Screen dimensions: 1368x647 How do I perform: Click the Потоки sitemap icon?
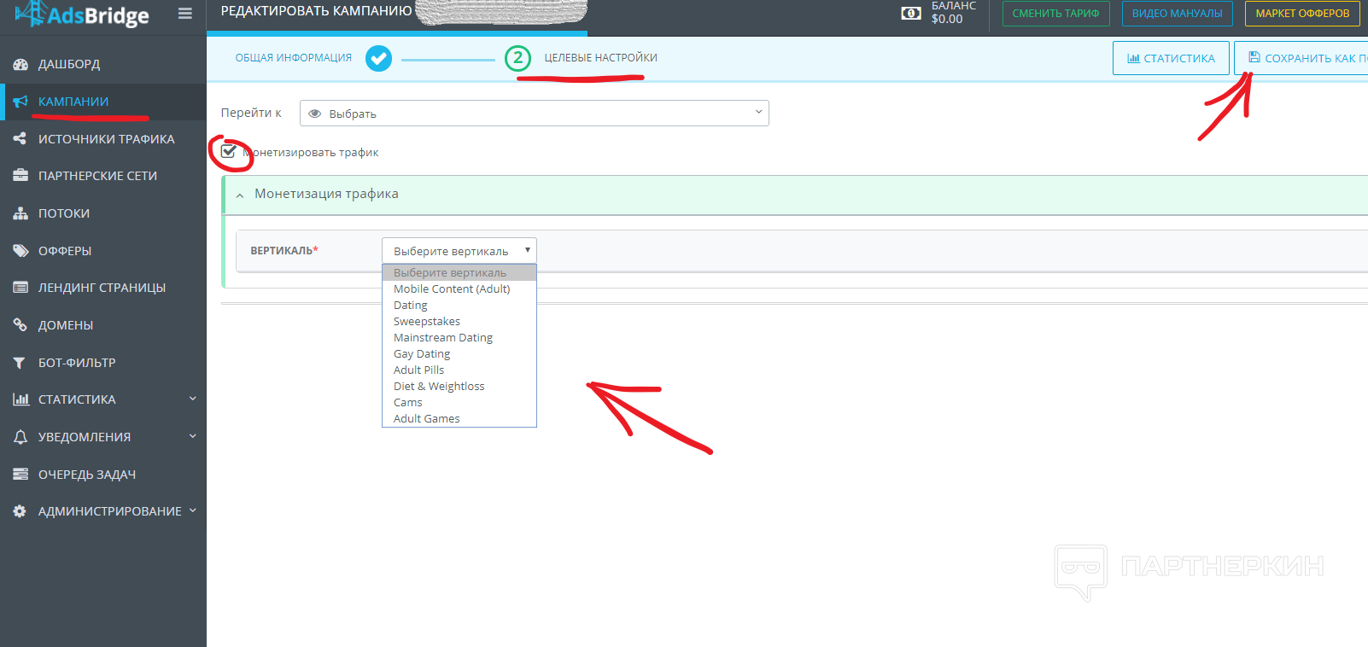(x=20, y=213)
